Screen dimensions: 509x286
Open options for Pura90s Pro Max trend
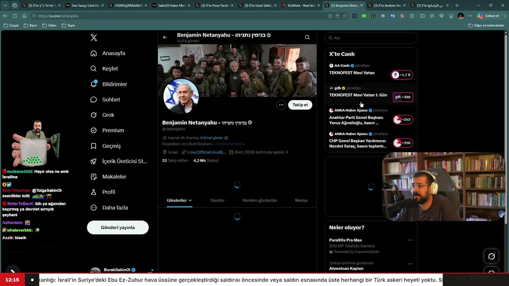click(410, 240)
